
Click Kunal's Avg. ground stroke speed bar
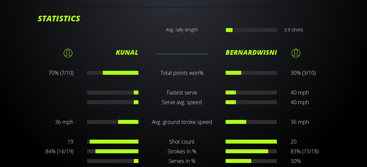(x=113, y=122)
